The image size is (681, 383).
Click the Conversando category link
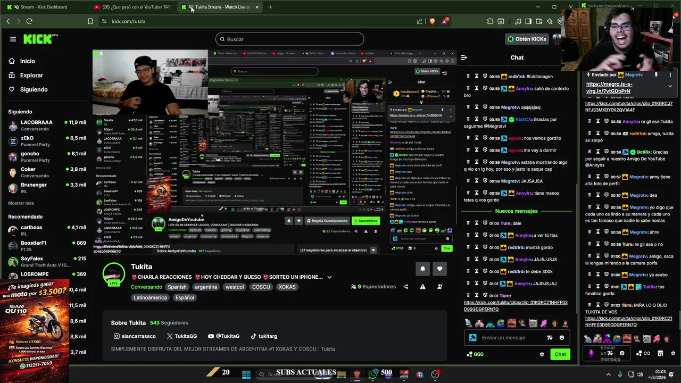pos(146,287)
